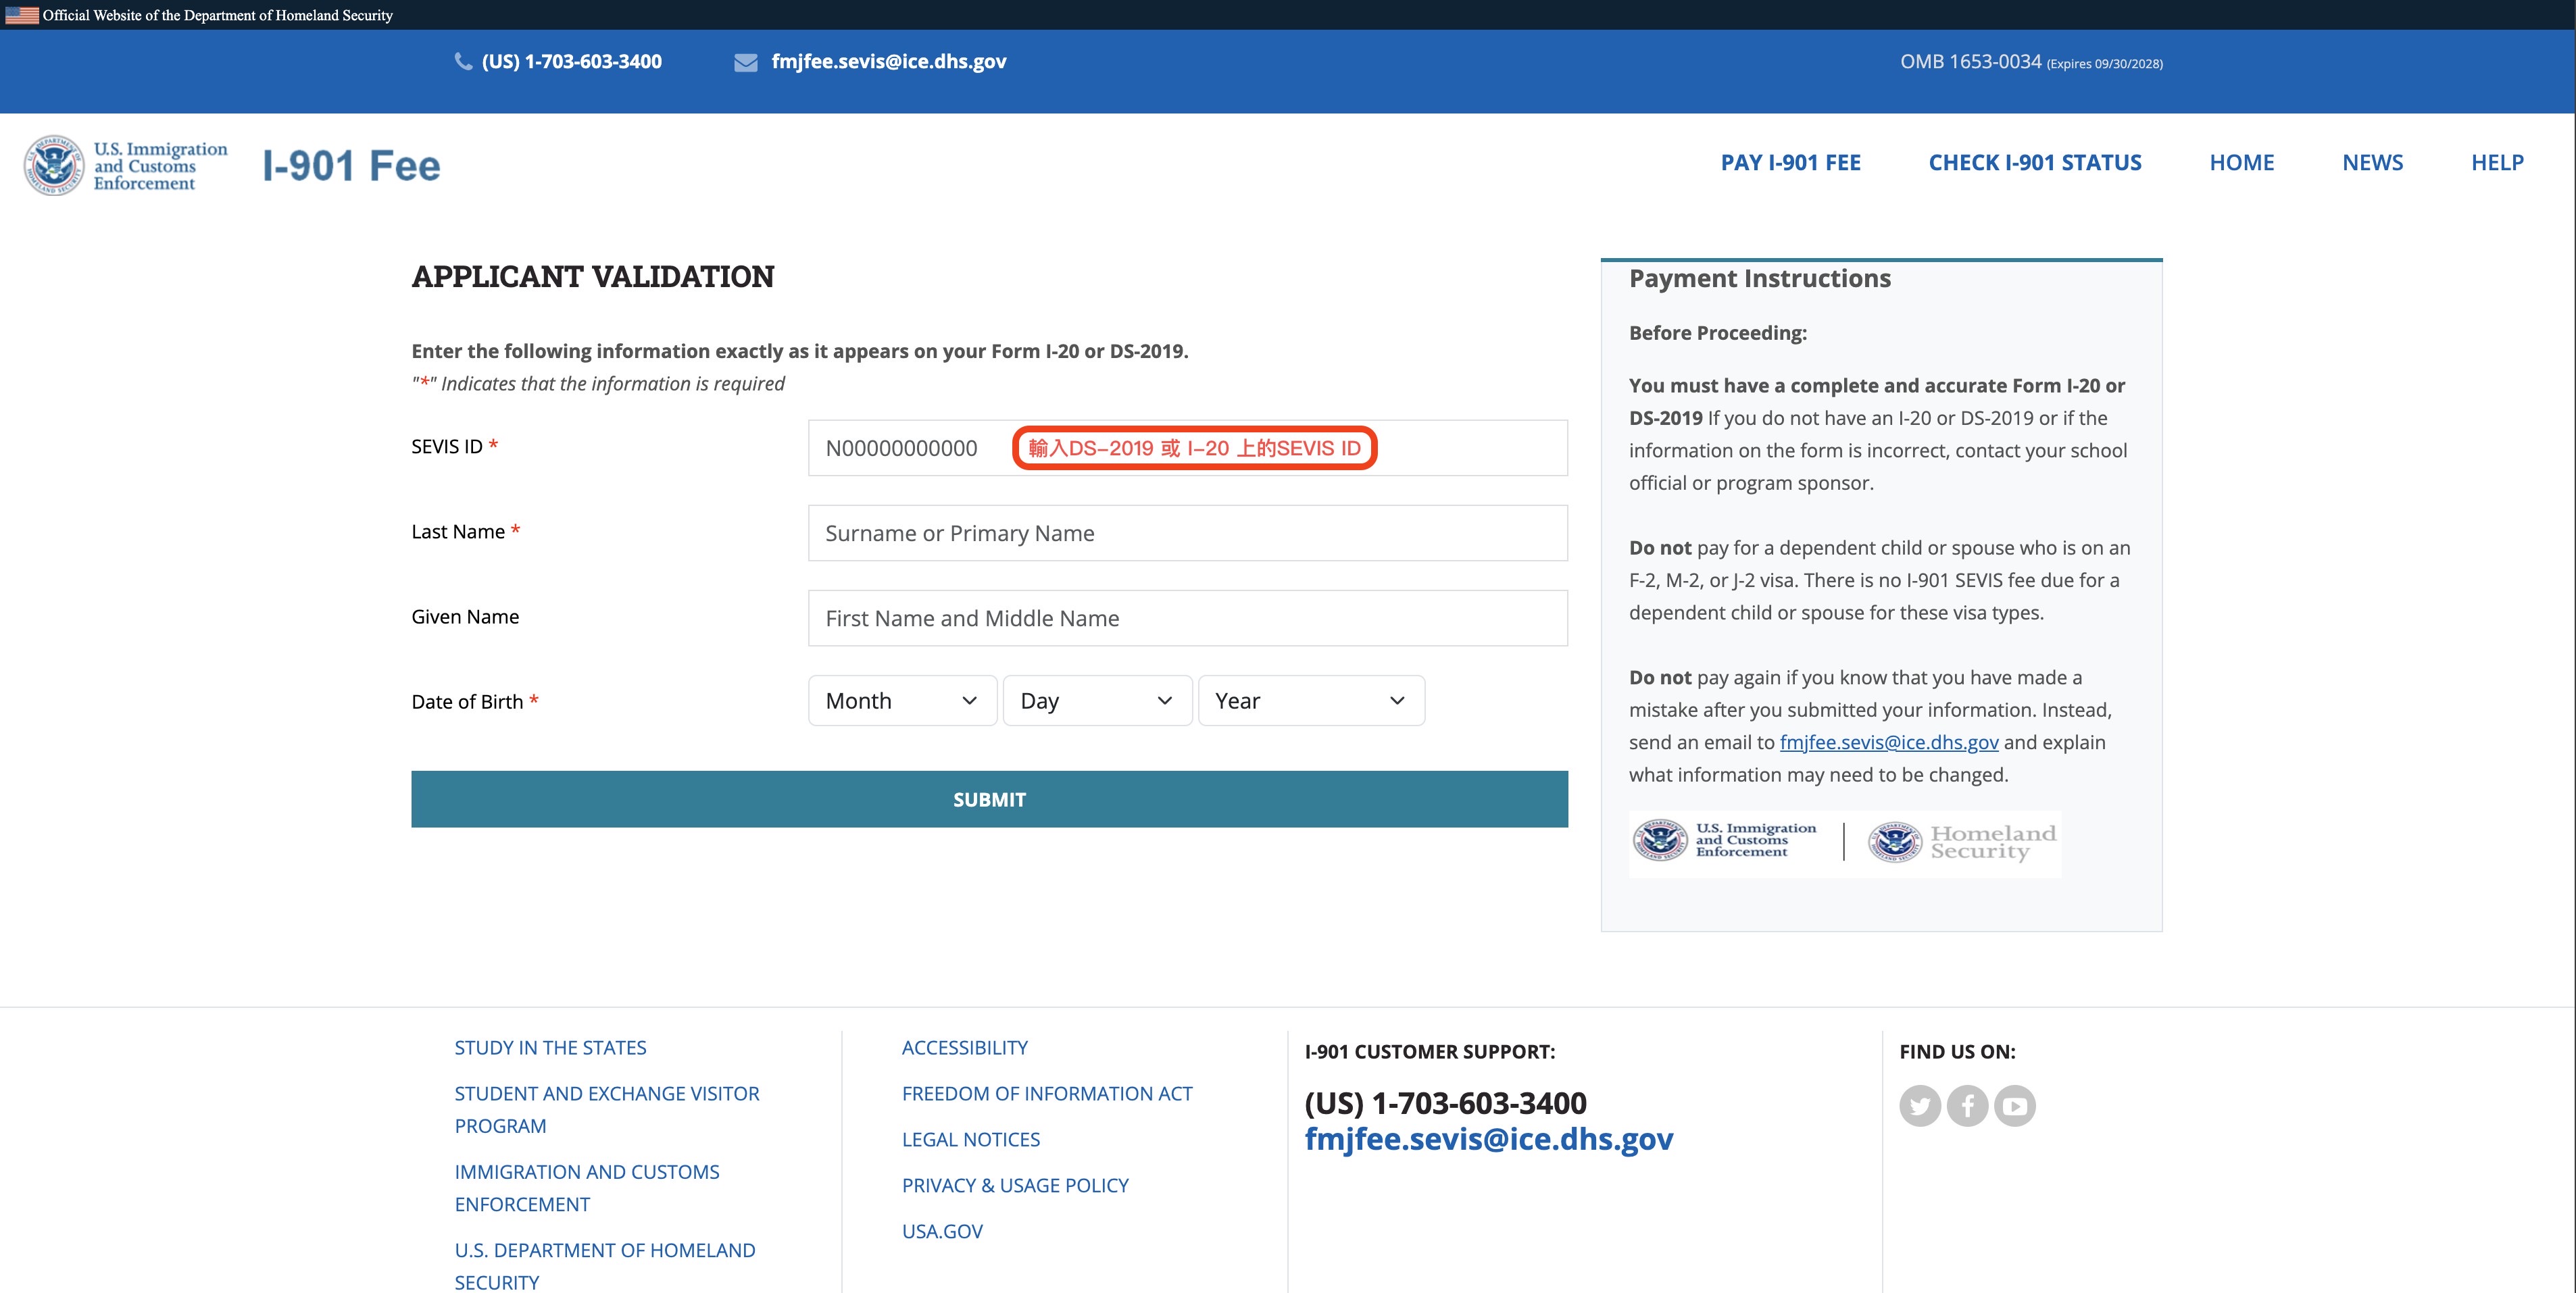This screenshot has width=2576, height=1293.
Task: Click the footer customer support email address
Action: pyautogui.click(x=1488, y=1139)
